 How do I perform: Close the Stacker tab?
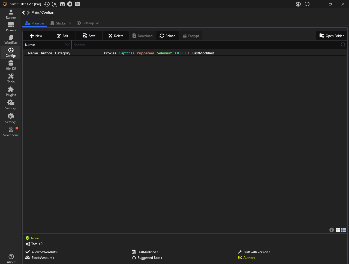pyautogui.click(x=70, y=23)
